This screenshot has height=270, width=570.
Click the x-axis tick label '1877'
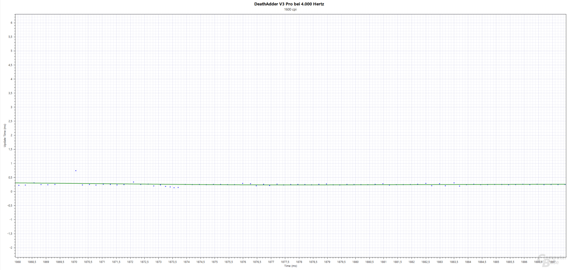pos(271,262)
